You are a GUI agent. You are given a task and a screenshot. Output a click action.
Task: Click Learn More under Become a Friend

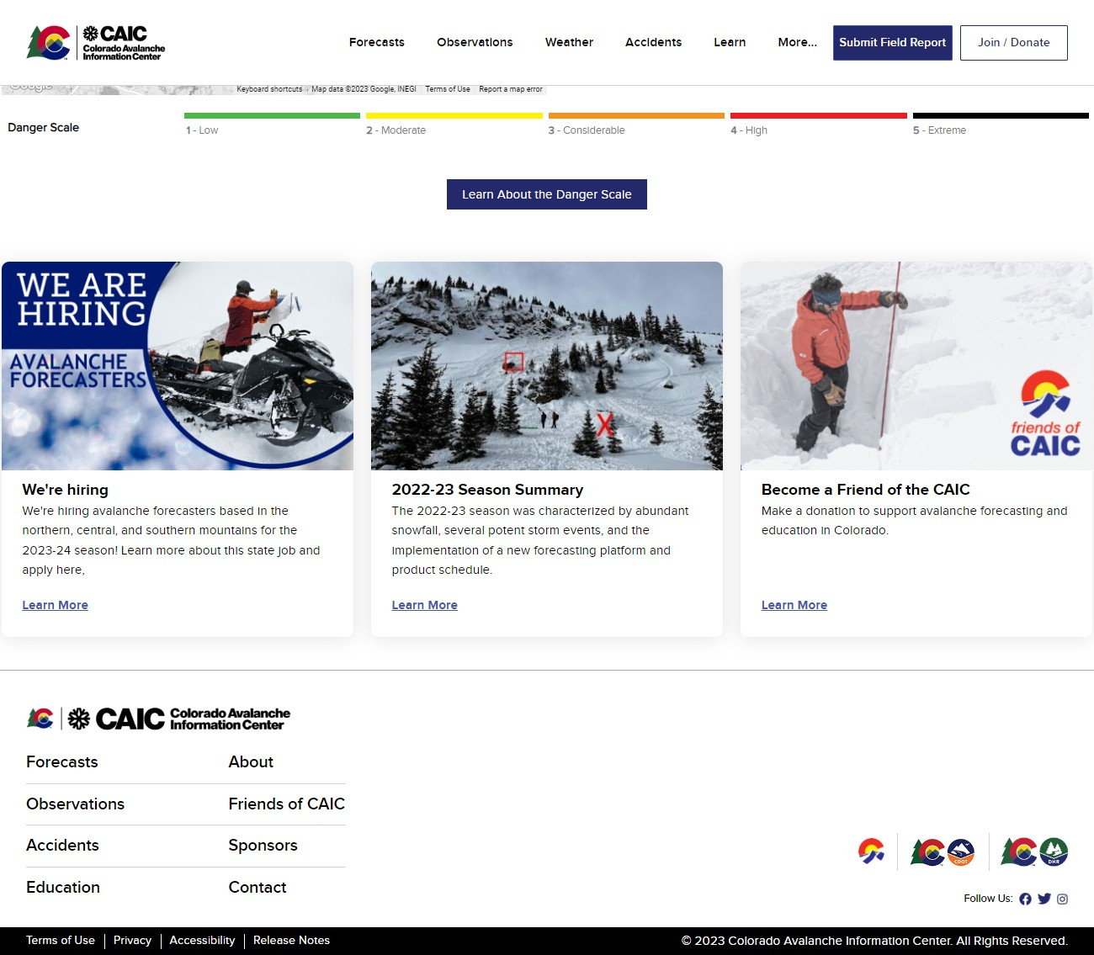tap(794, 605)
